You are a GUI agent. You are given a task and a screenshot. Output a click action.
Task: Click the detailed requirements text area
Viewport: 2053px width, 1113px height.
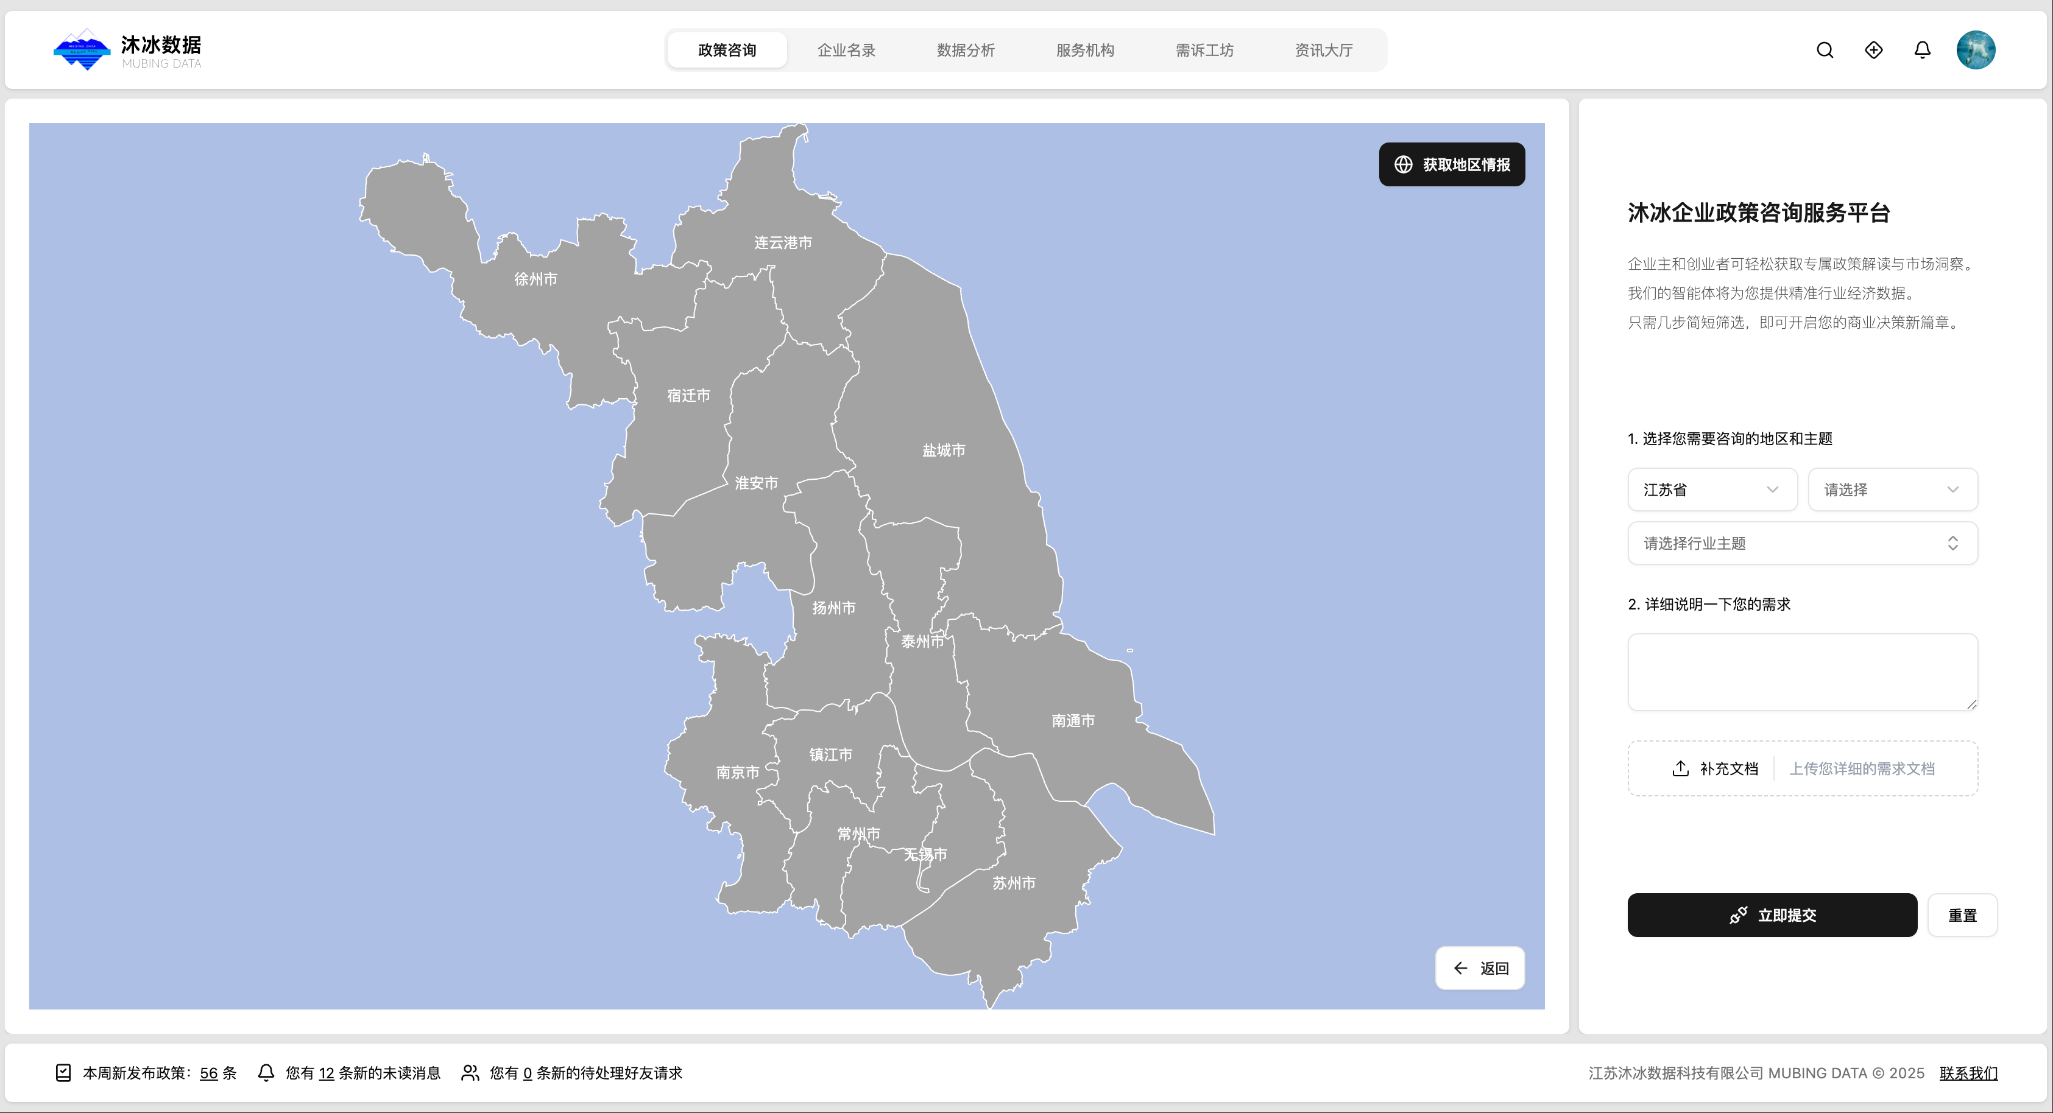(x=1802, y=672)
